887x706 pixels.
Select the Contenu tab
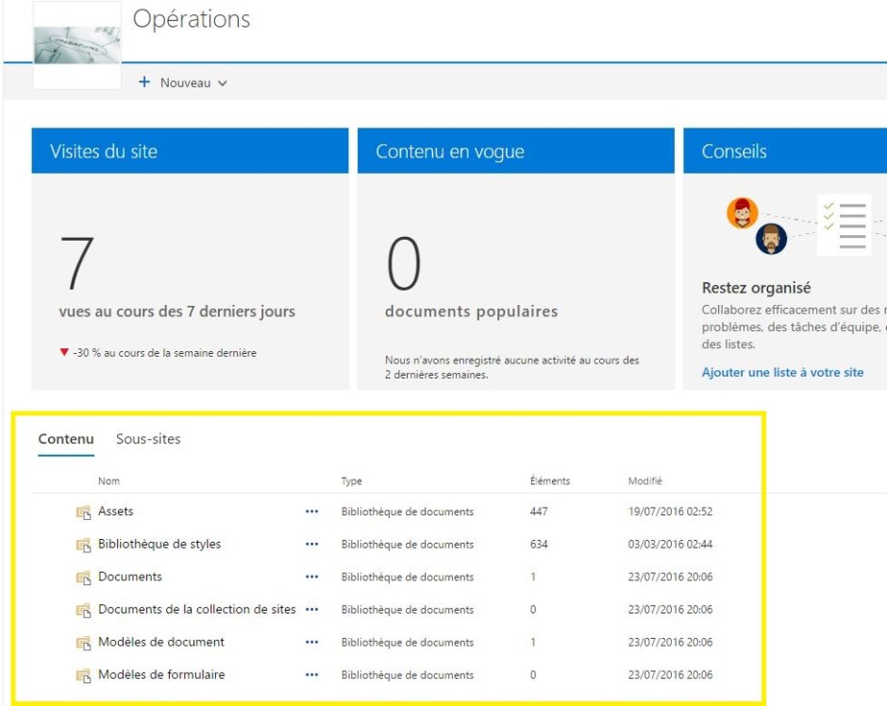click(x=66, y=439)
